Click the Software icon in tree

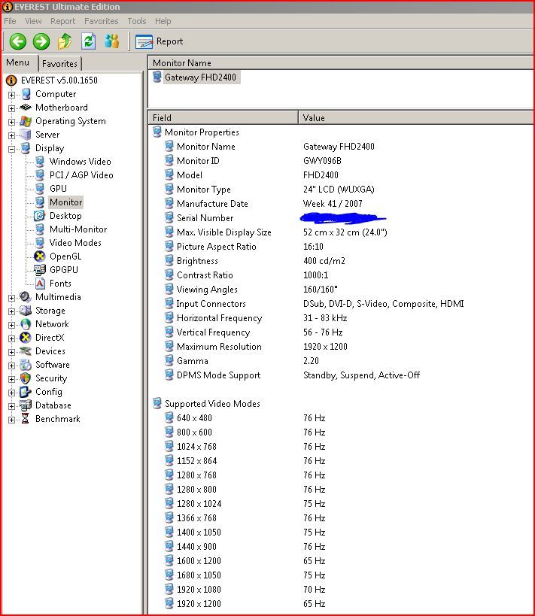(x=26, y=365)
